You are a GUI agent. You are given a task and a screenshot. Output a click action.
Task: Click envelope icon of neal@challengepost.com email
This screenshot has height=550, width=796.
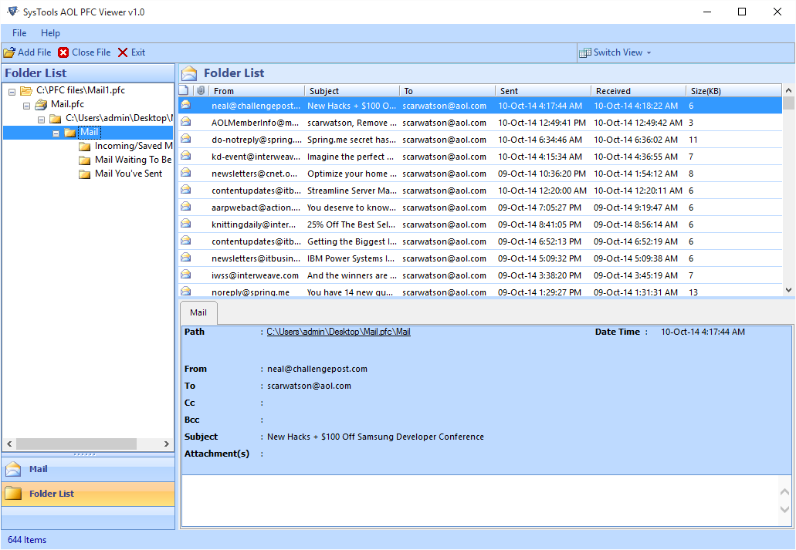tap(185, 105)
